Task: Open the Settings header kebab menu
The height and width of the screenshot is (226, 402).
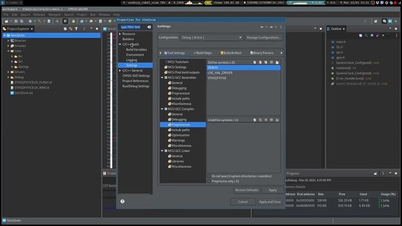Action: click(281, 26)
